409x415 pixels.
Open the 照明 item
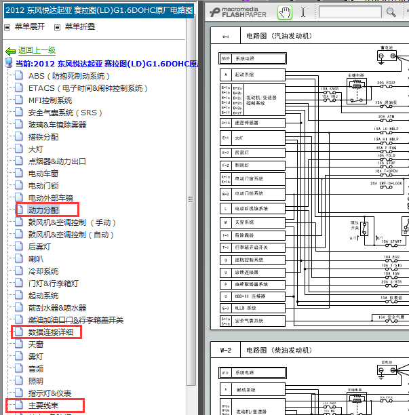pos(35,380)
